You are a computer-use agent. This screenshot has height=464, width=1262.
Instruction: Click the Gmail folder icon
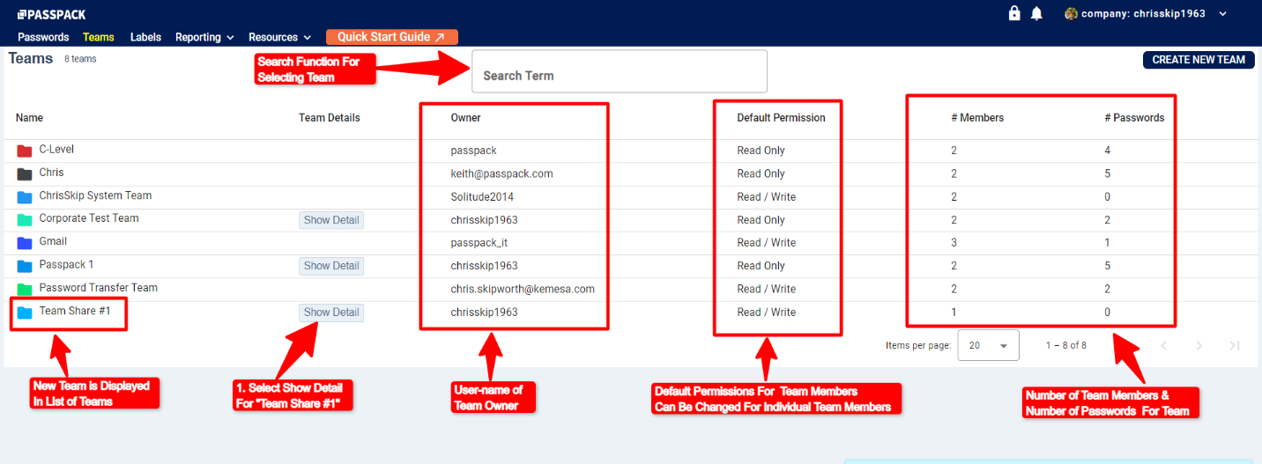tap(25, 243)
